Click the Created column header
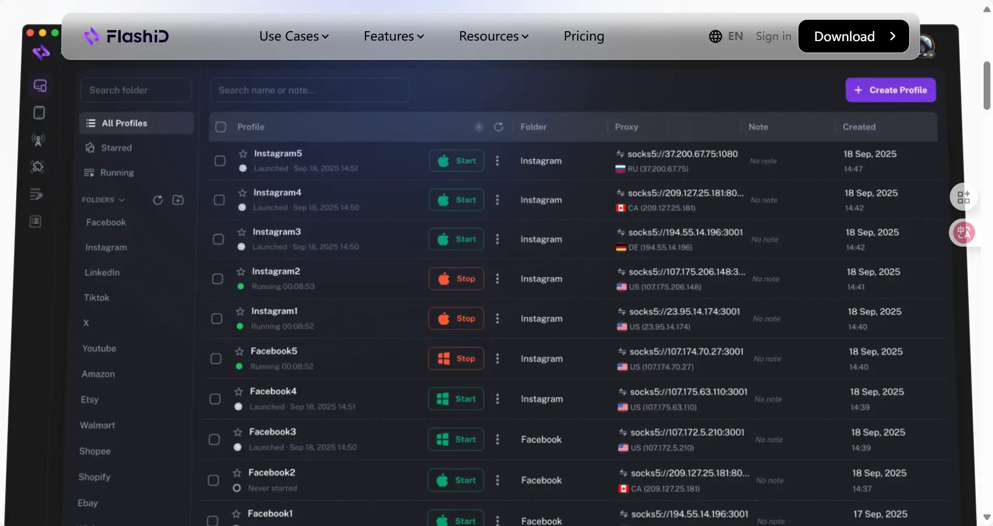 pos(859,127)
